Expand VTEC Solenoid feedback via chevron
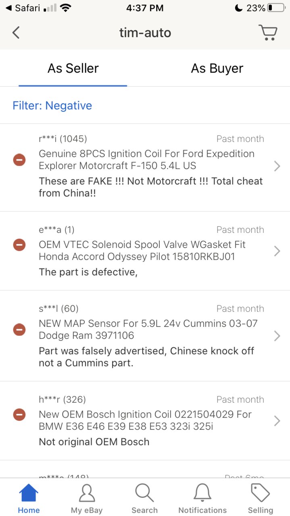290x516 pixels. click(x=277, y=251)
